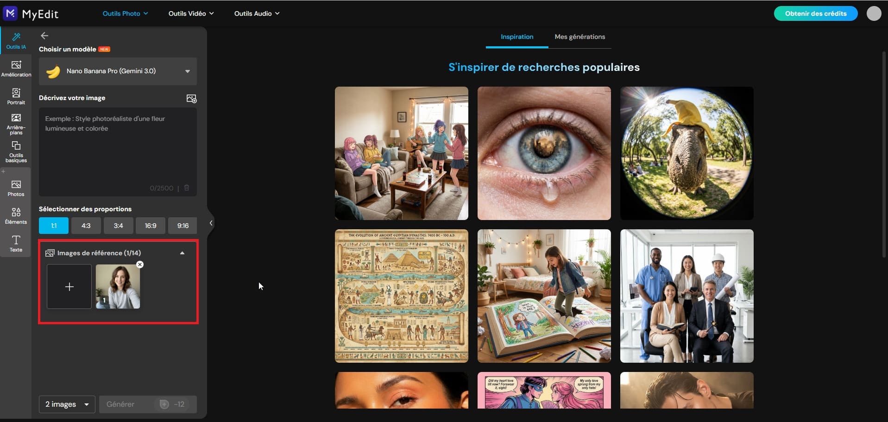Open the user account avatar

click(x=874, y=13)
